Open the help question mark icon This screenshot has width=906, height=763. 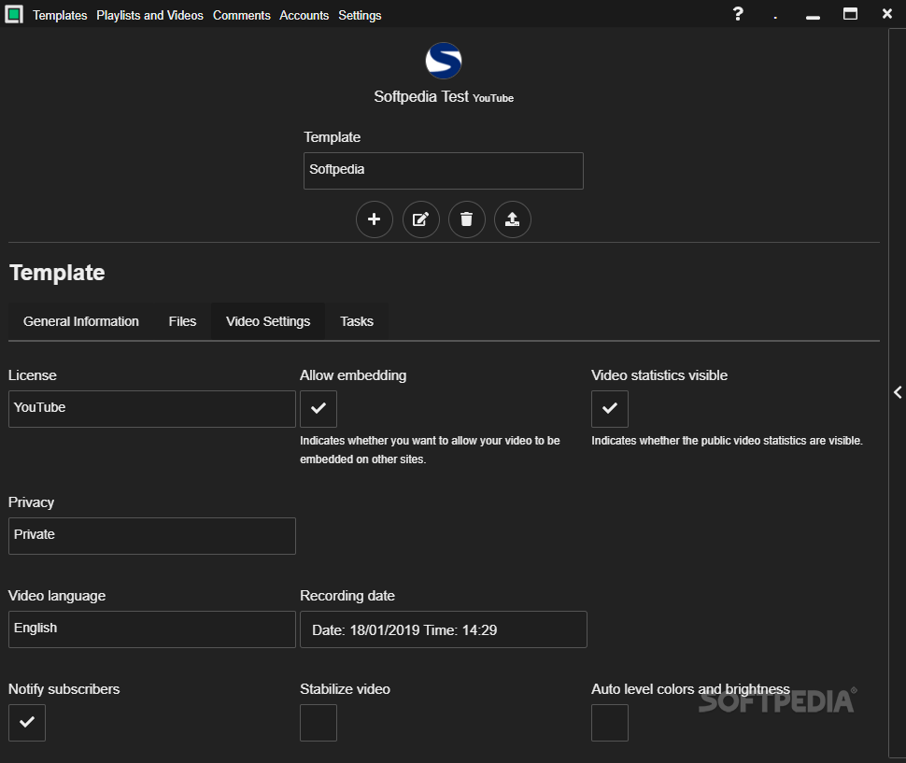pos(738,14)
